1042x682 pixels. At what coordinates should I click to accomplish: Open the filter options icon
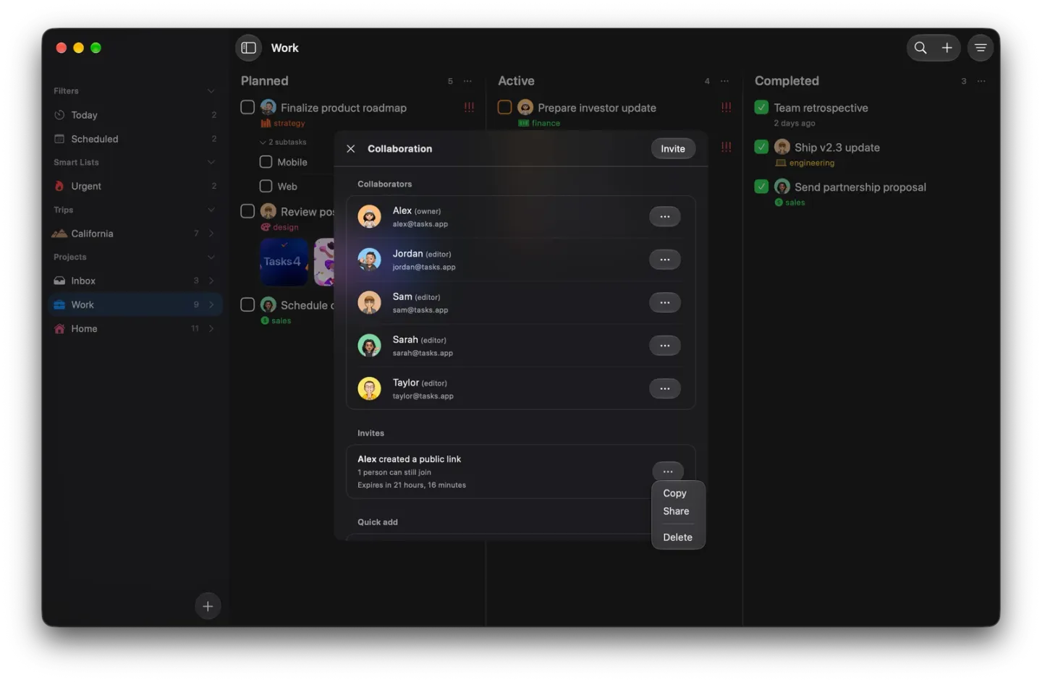click(x=980, y=48)
